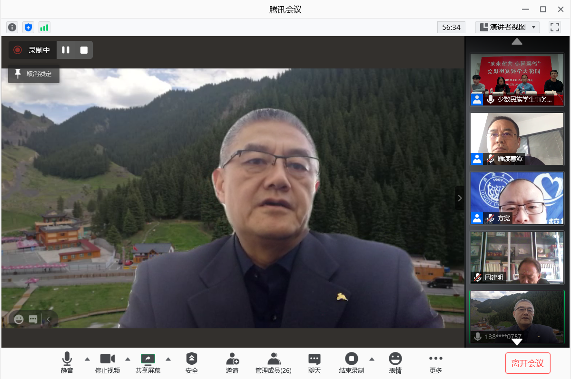Collapse the participant video sidebar
The image size is (571, 379).
pos(459,198)
